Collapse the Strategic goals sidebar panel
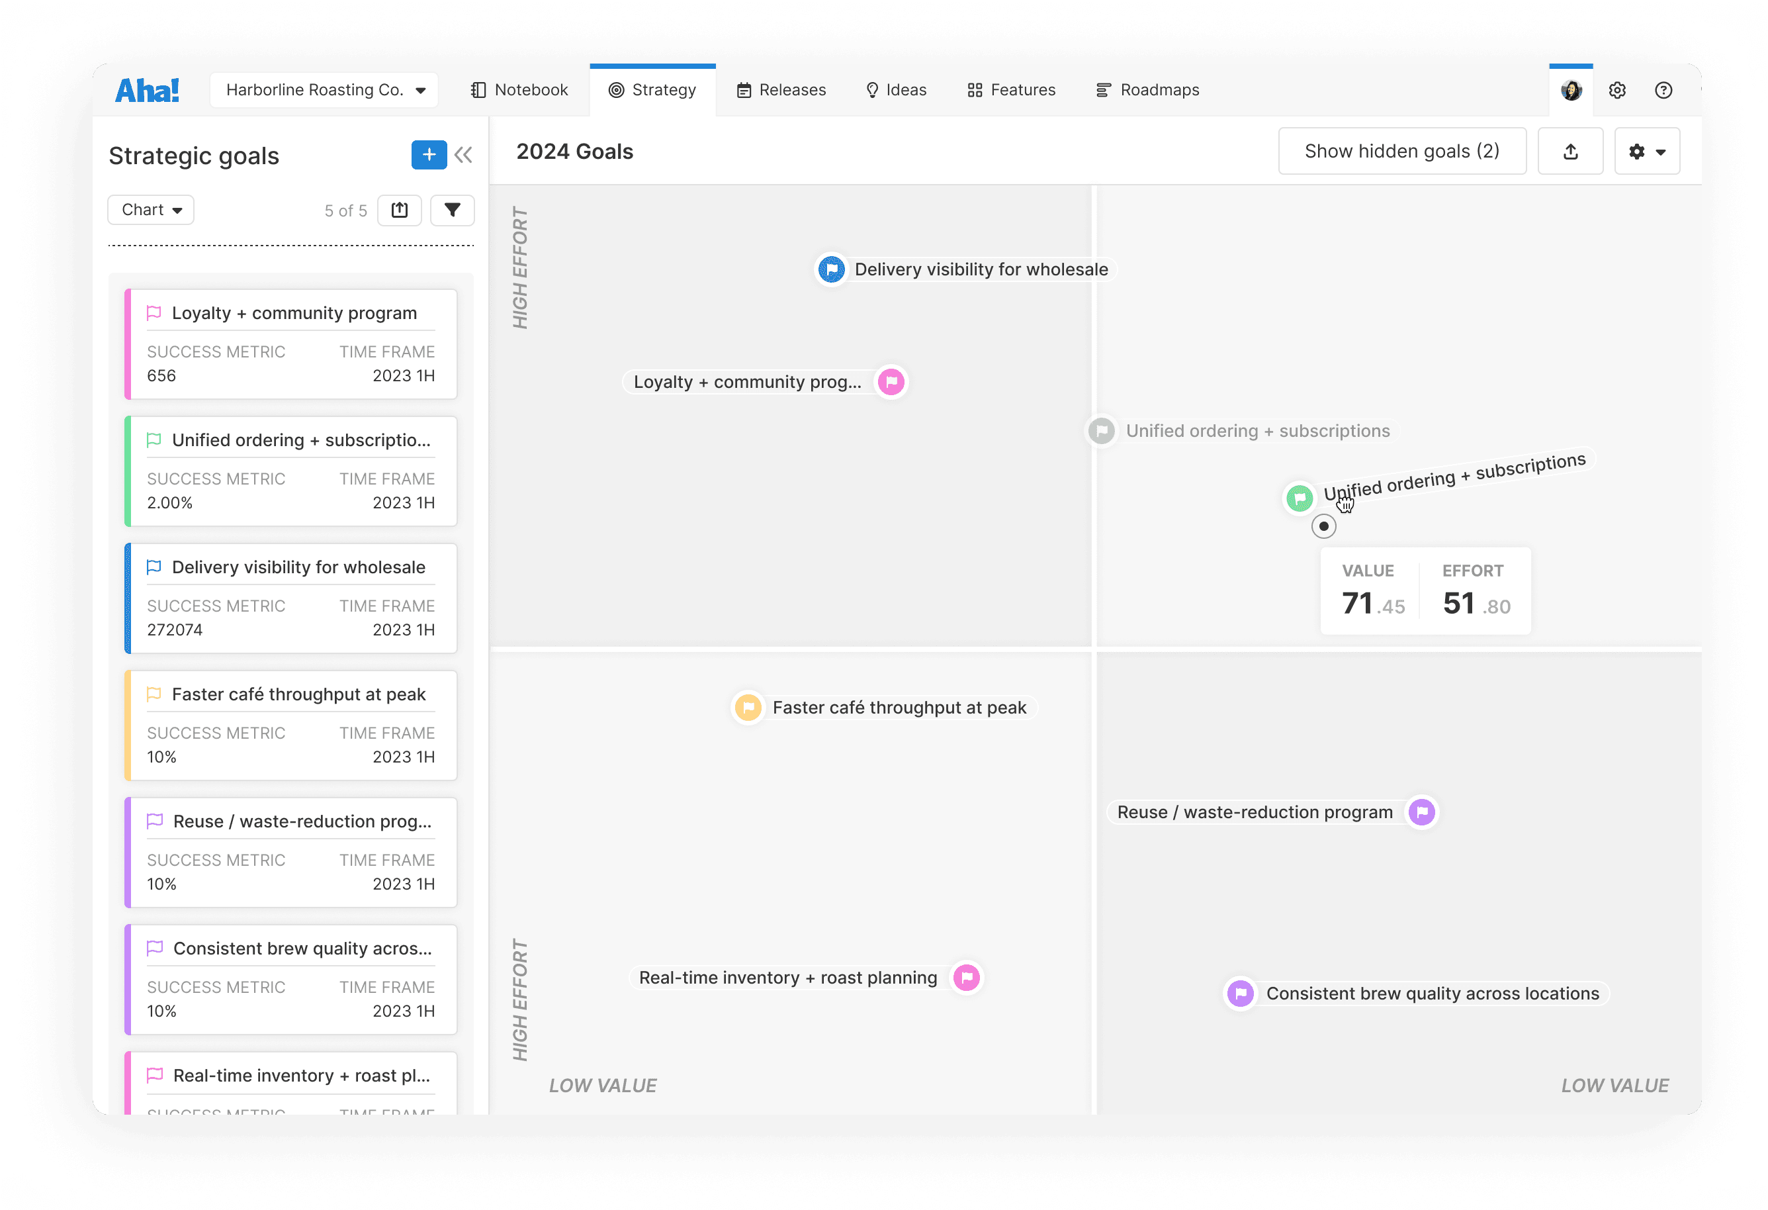Viewport: 1768px width, 1210px height. click(463, 154)
